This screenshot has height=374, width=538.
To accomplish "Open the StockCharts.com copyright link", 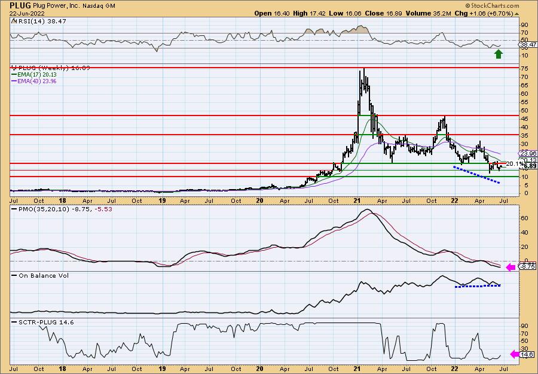I will point(493,5).
